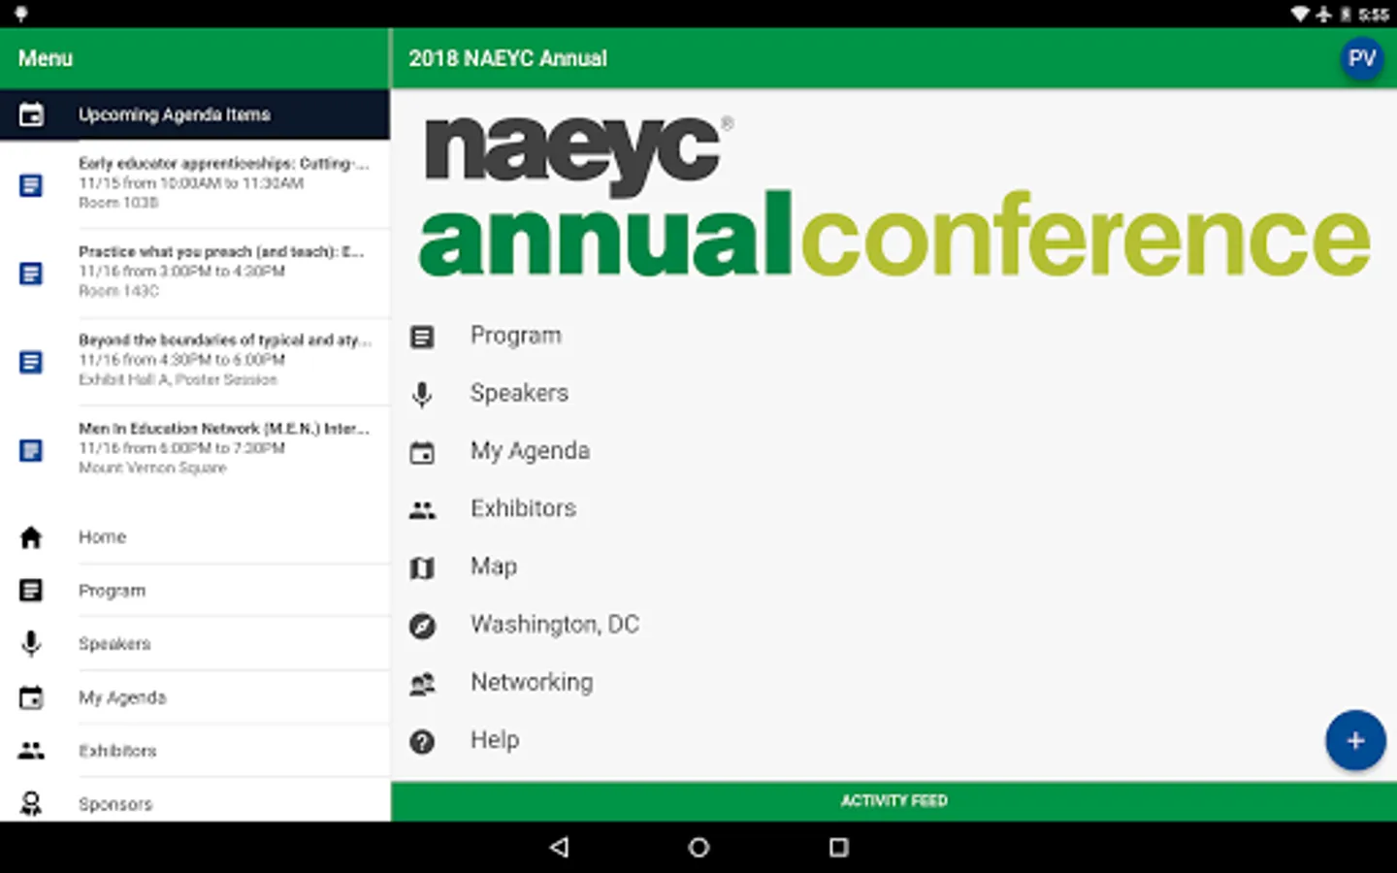Click the My Agenda calendar icon in main list

point(422,453)
